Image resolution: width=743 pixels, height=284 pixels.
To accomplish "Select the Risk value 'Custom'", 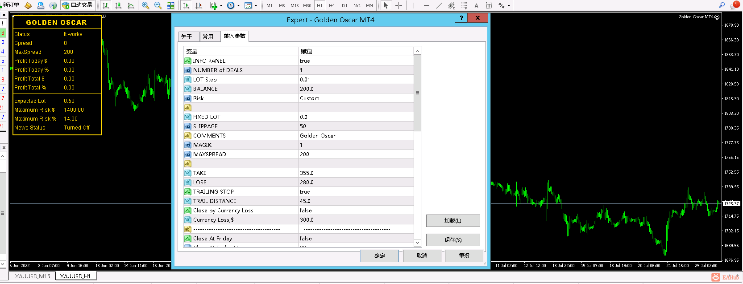I will click(310, 98).
